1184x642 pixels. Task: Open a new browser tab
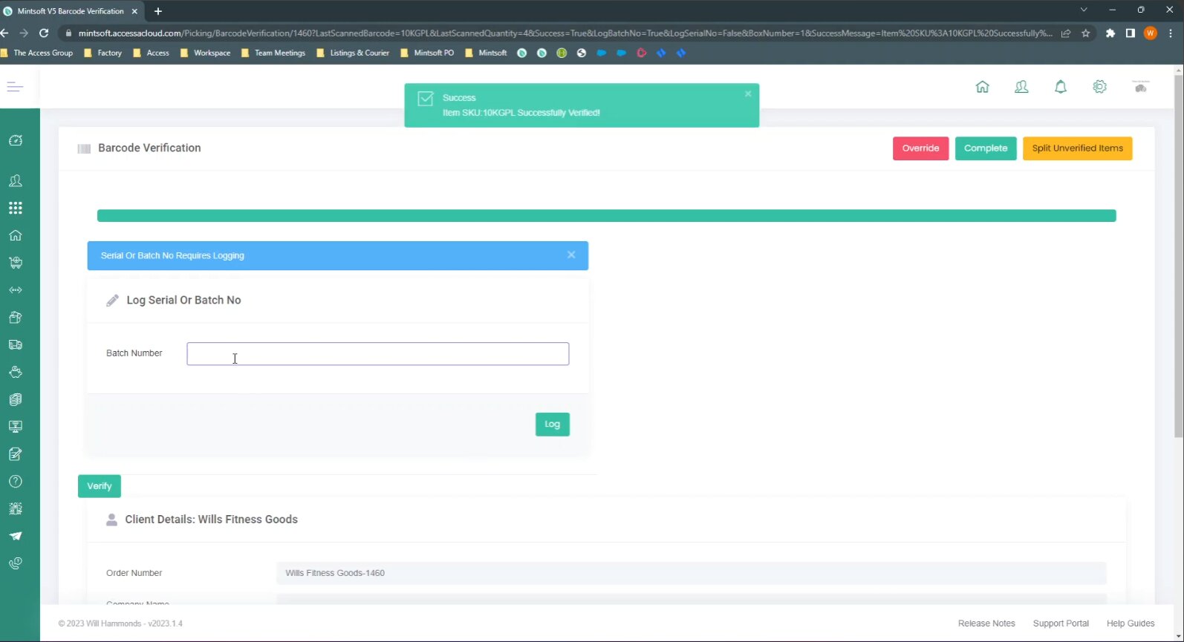pos(158,11)
